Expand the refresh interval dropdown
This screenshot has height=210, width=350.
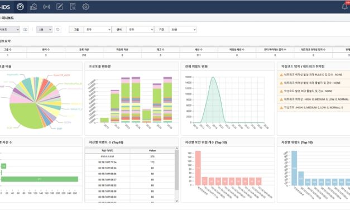click(44, 30)
